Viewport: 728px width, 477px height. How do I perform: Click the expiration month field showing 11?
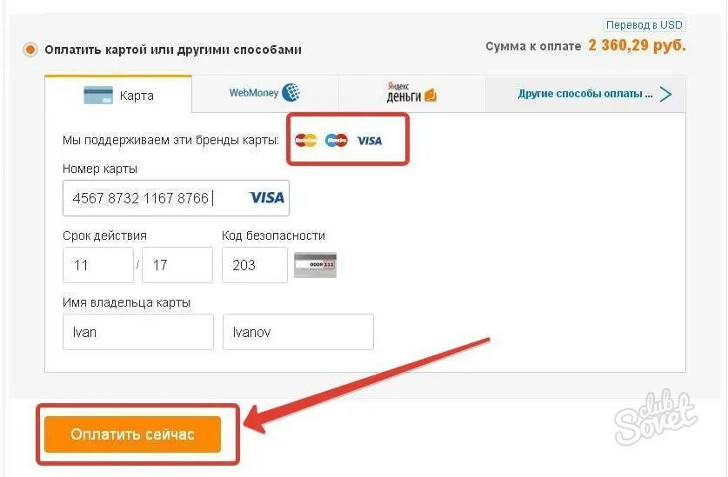click(x=97, y=265)
